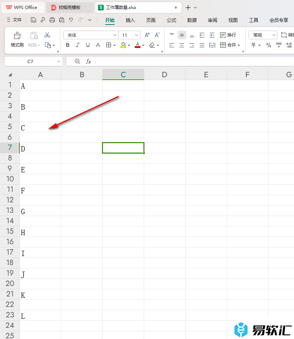Justify text alignment icon
This screenshot has width=294, height=339.
tap(202, 45)
